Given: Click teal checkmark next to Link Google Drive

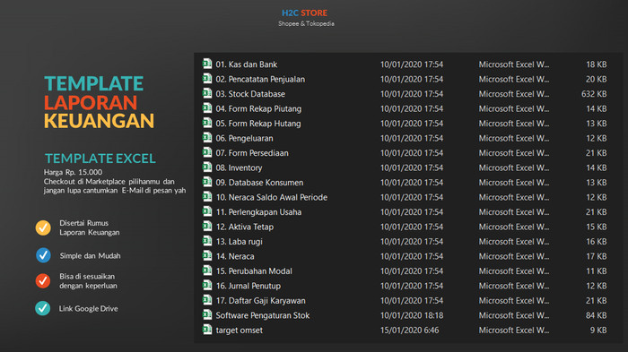Looking at the screenshot, I should [43, 308].
